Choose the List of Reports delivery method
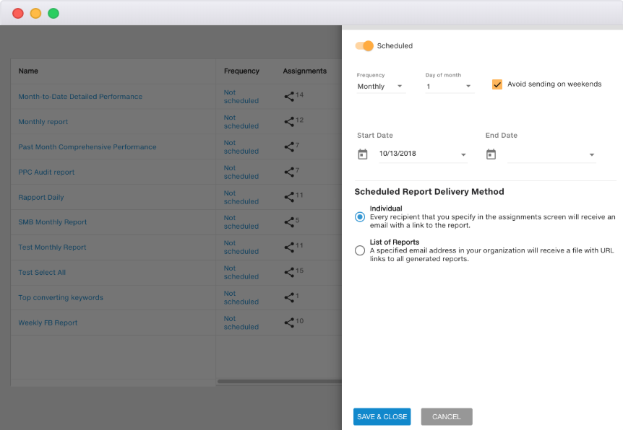 tap(359, 250)
